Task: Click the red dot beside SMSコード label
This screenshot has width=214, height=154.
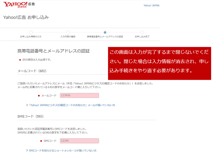Action: click(x=41, y=141)
